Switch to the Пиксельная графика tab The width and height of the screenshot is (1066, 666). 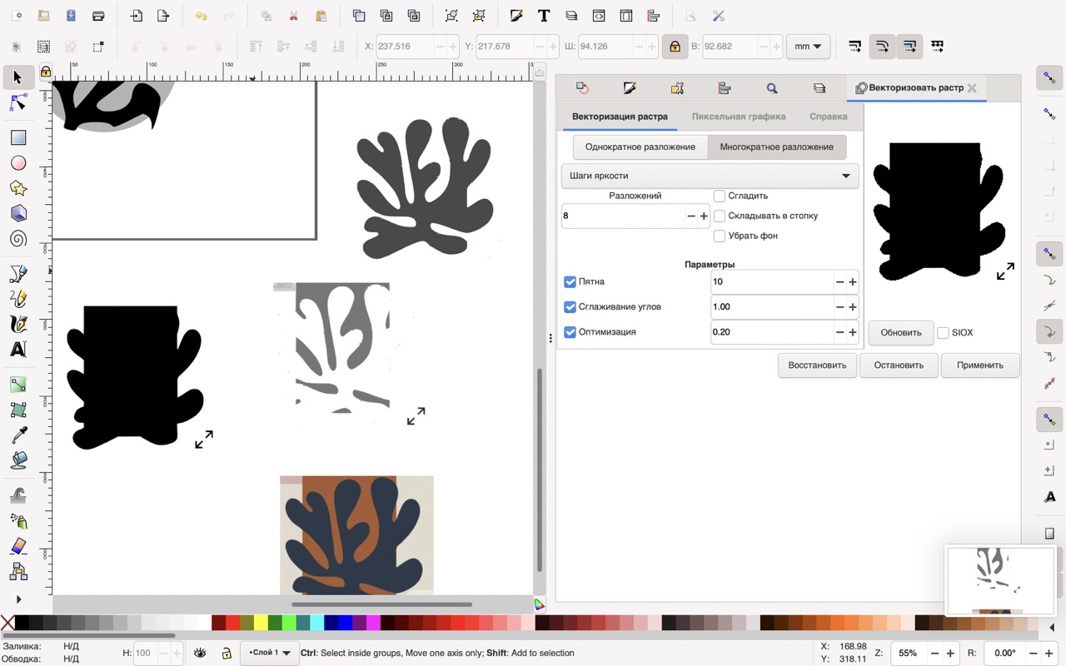click(738, 117)
